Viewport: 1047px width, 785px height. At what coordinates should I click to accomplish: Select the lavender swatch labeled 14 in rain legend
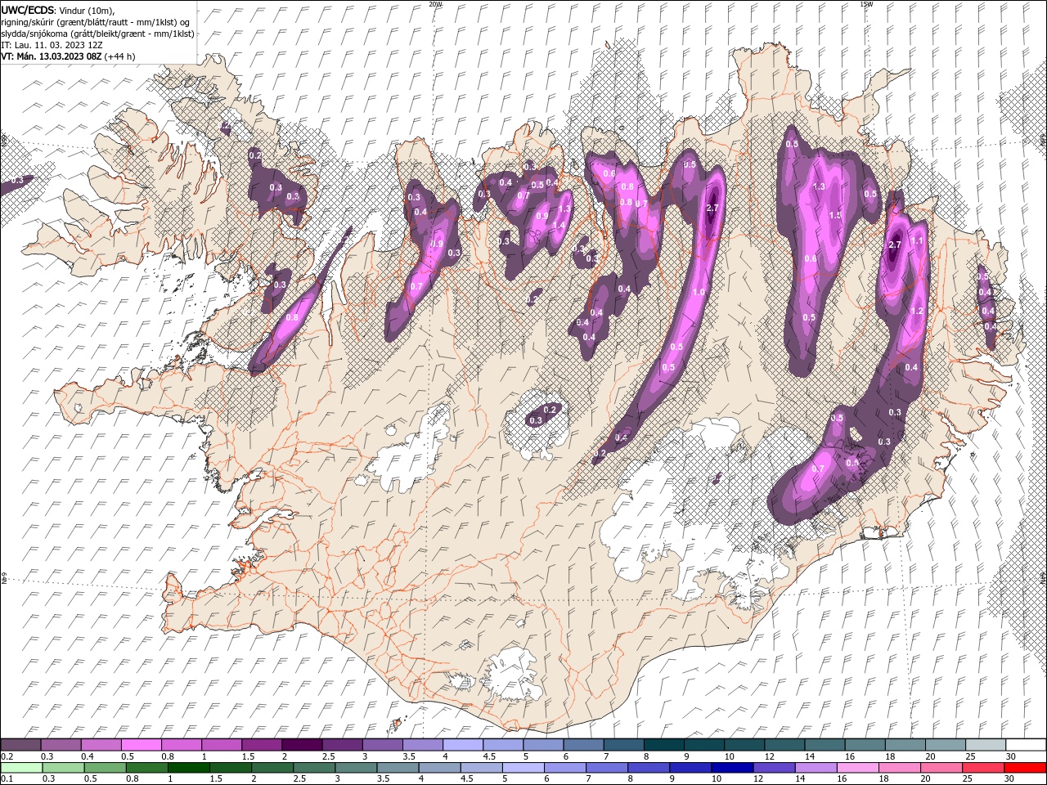click(816, 768)
